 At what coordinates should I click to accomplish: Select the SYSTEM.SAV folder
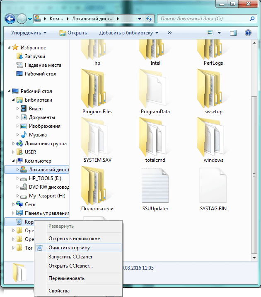(97, 140)
